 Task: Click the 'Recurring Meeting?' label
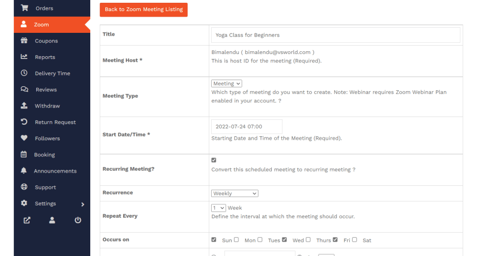click(129, 169)
